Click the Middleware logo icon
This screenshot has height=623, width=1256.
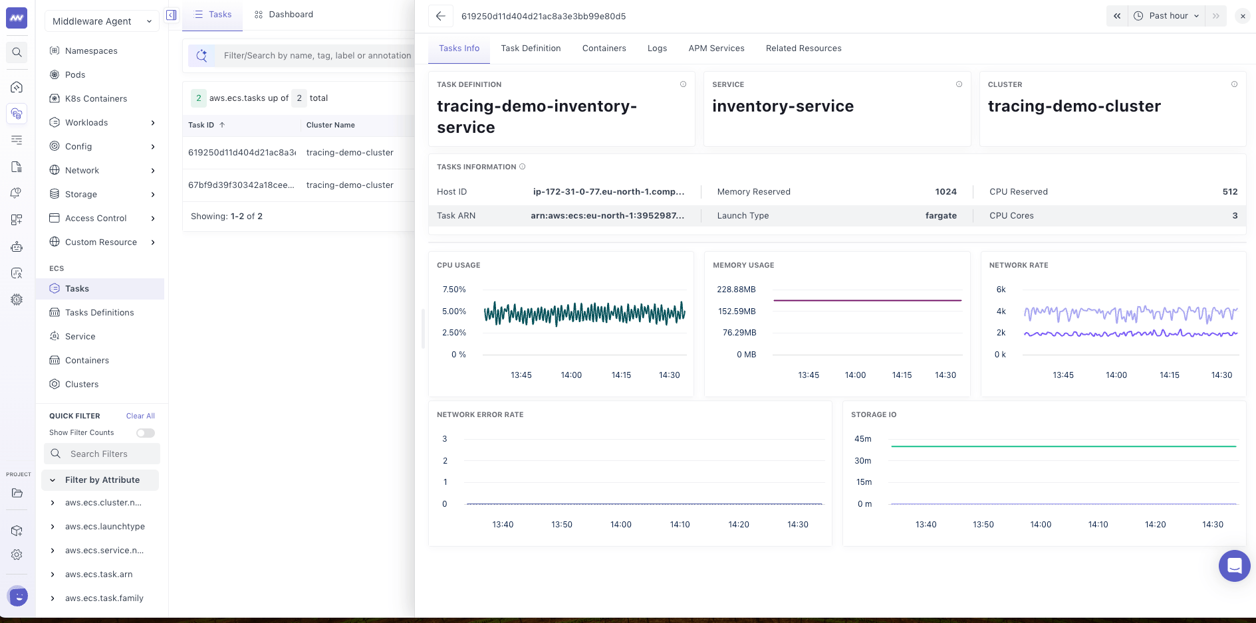tap(17, 18)
